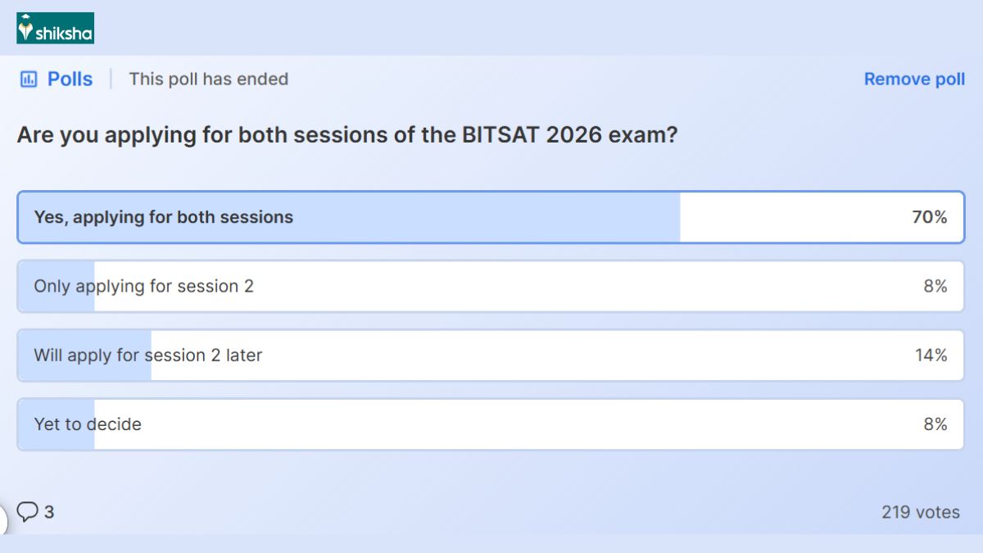Click the 8% beside "Only applying for session 2"
Image resolution: width=983 pixels, height=553 pixels.
click(935, 286)
